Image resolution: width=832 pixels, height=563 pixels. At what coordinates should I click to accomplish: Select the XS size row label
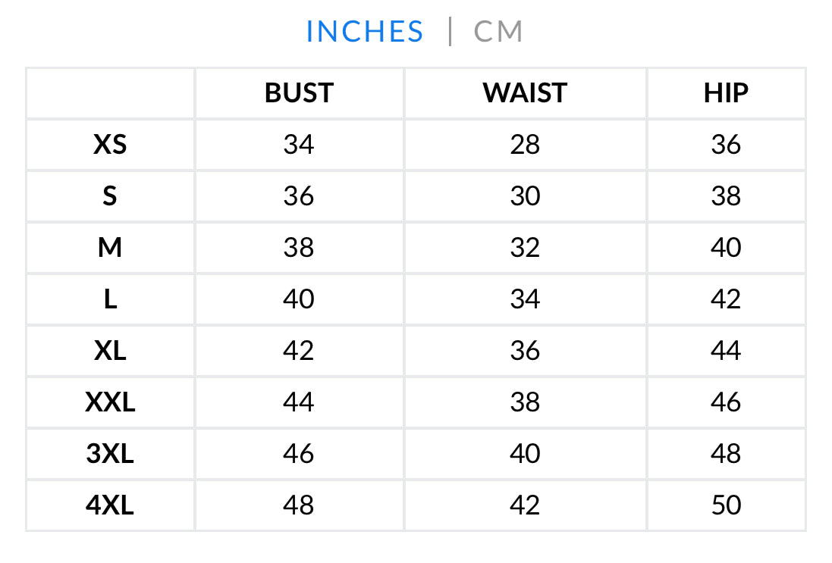(x=110, y=145)
